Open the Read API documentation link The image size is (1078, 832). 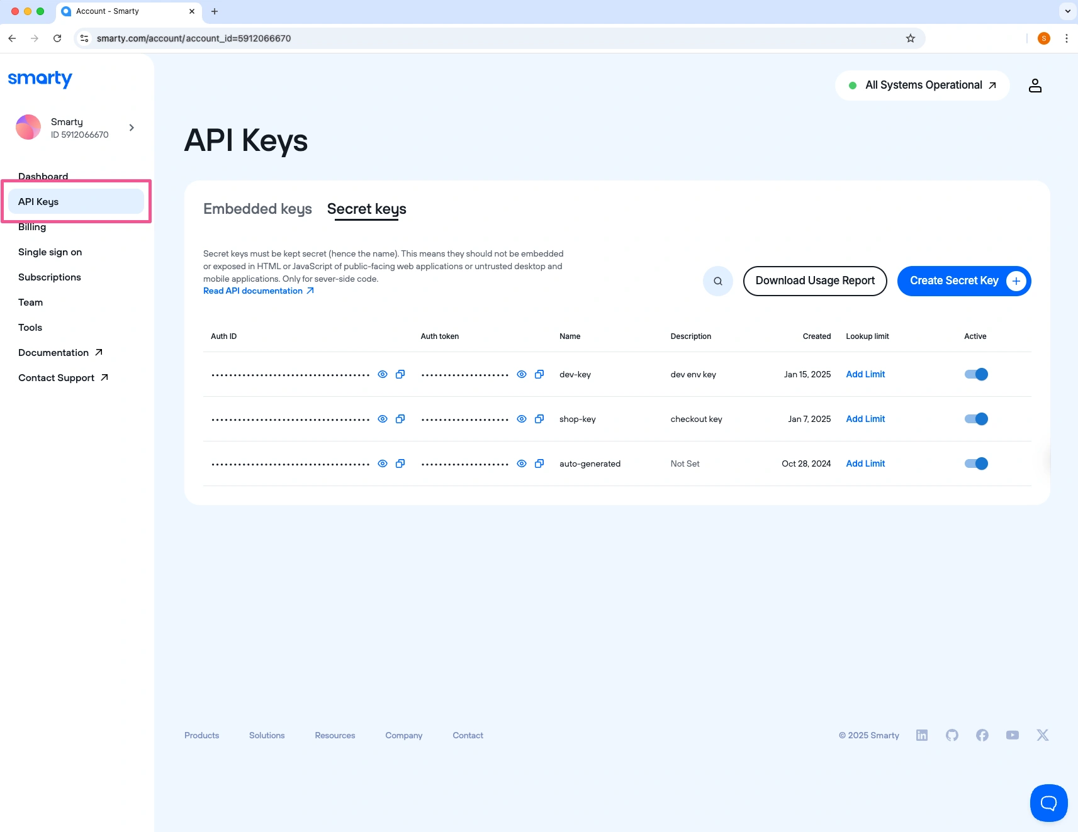coord(254,291)
